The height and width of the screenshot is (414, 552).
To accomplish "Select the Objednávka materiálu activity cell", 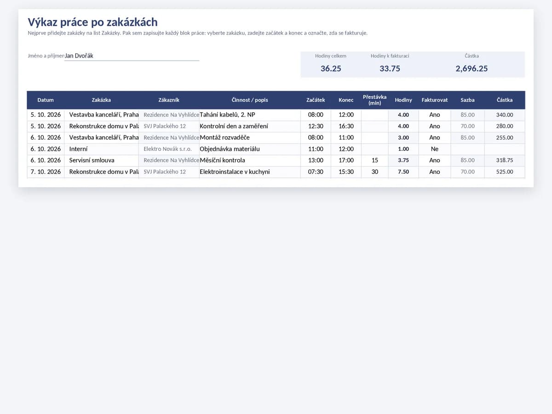I will 250,149.
